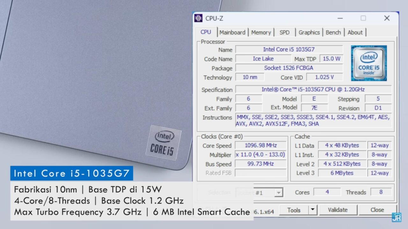The width and height of the screenshot is (408, 229).
Task: Select the SPD tab
Action: (x=284, y=32)
